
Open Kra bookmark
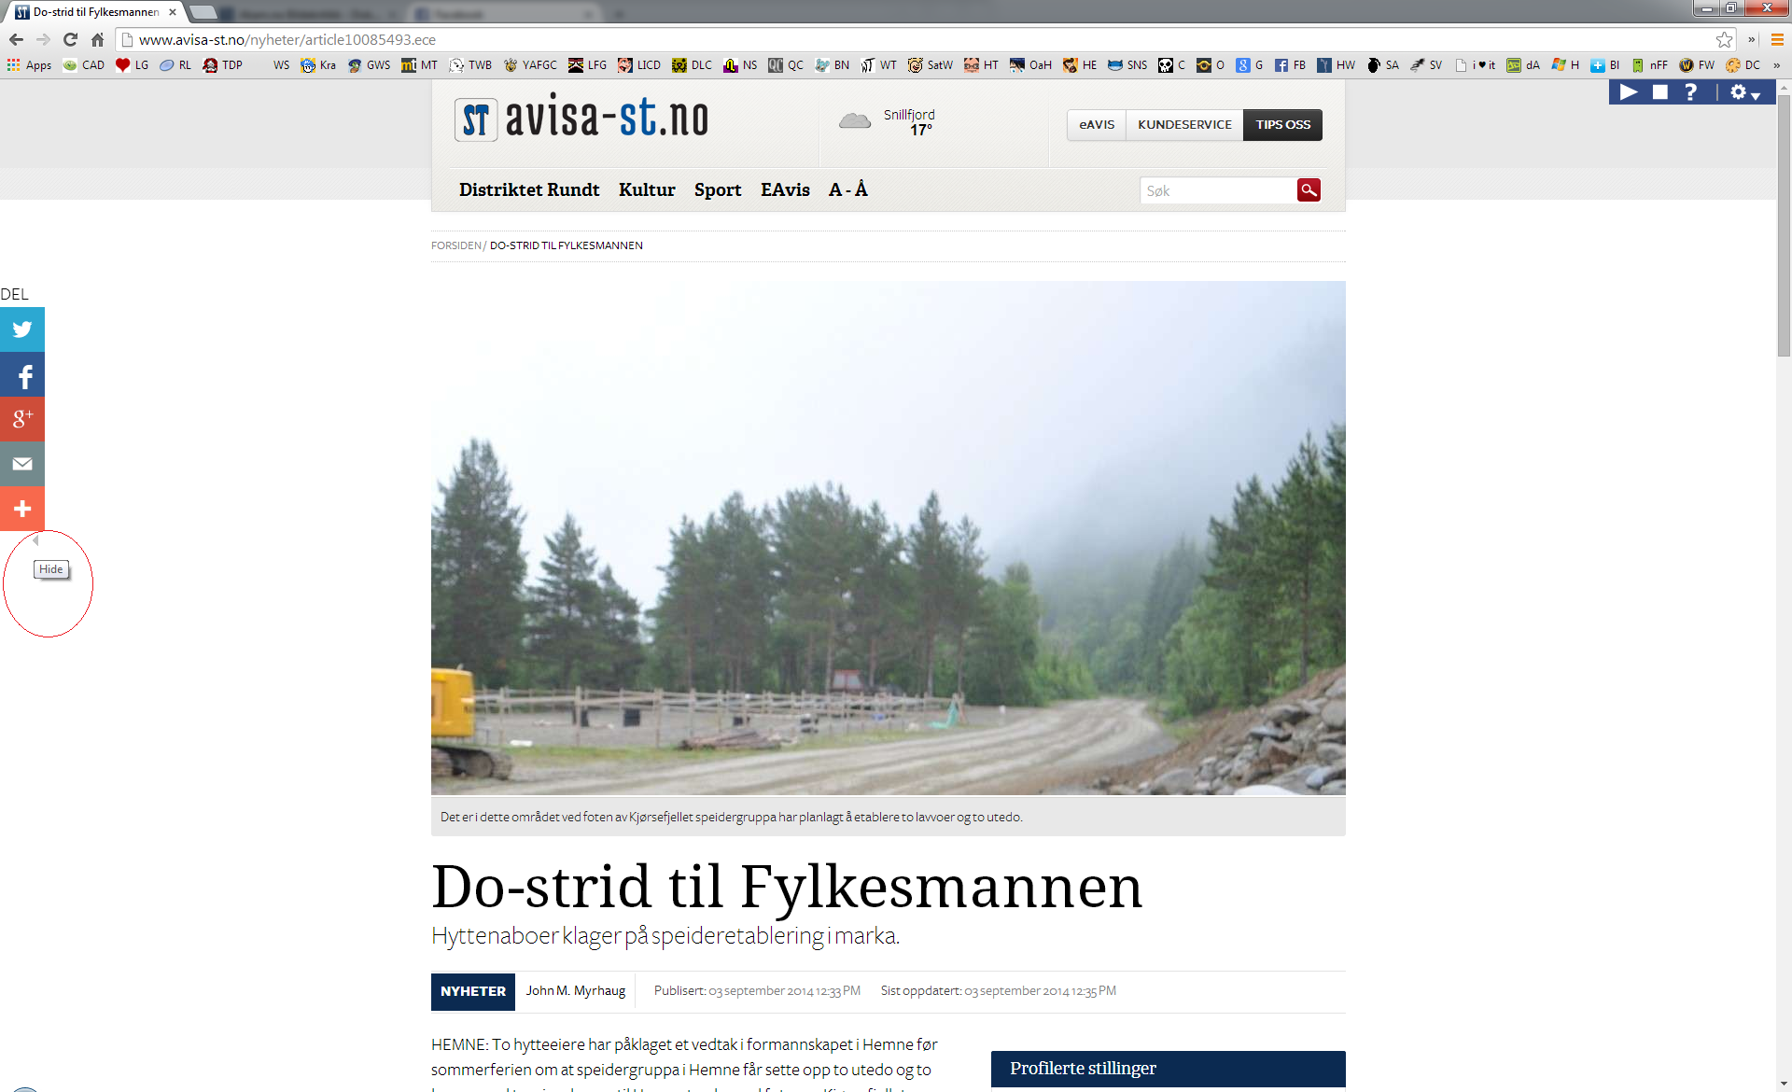pos(318,65)
